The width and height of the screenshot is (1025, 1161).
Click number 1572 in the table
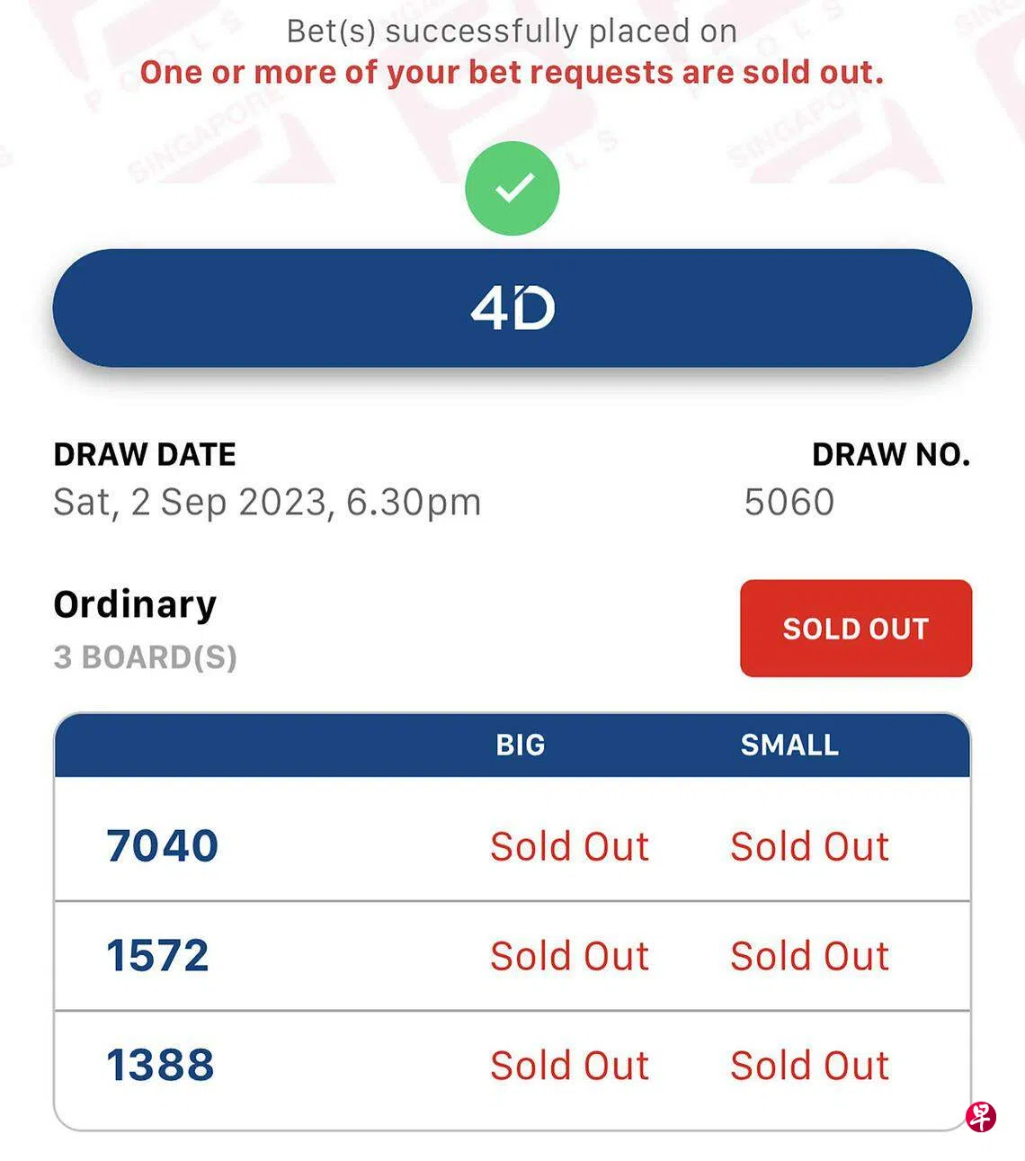pyautogui.click(x=158, y=955)
